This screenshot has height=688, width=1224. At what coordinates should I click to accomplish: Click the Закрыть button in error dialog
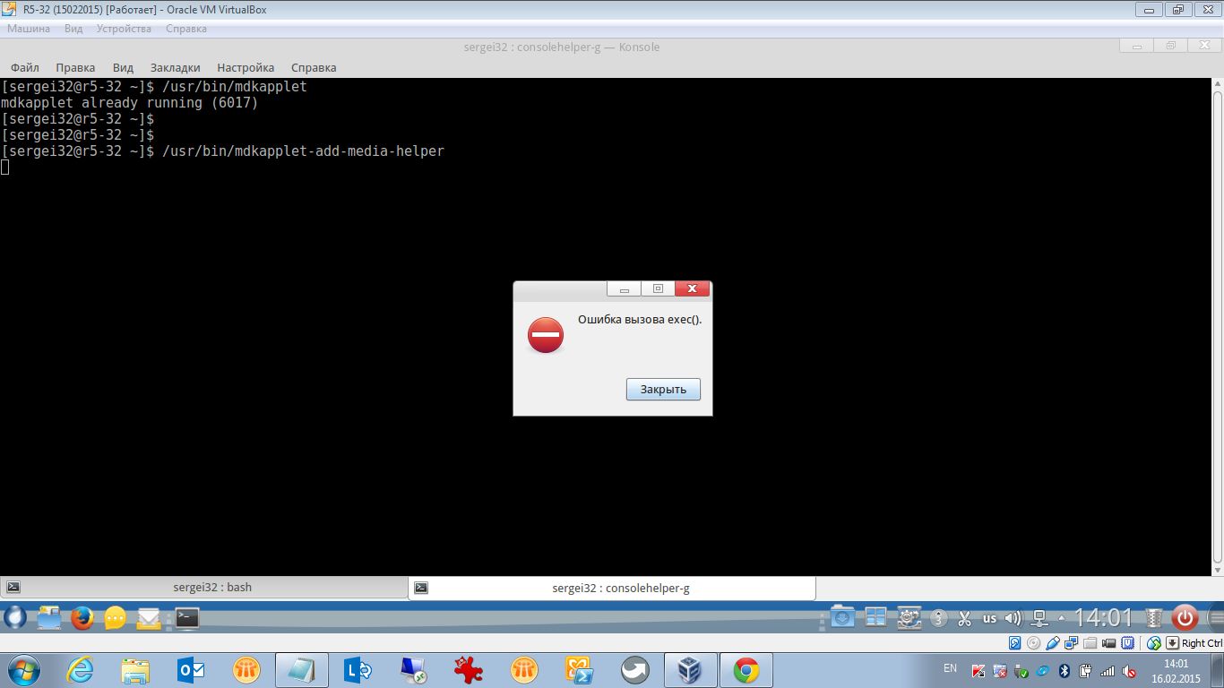click(663, 390)
